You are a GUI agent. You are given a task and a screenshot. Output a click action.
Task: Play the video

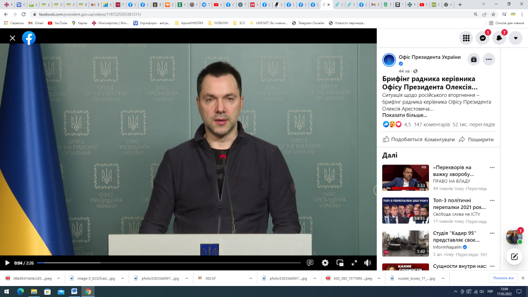coord(7,263)
